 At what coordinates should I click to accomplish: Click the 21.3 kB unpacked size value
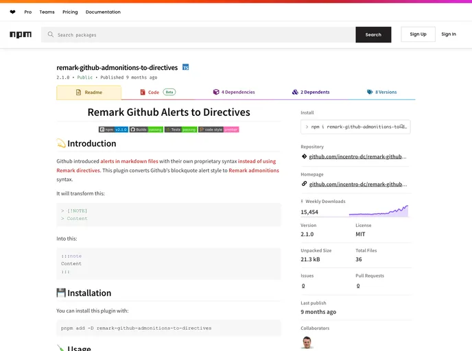coord(310,259)
